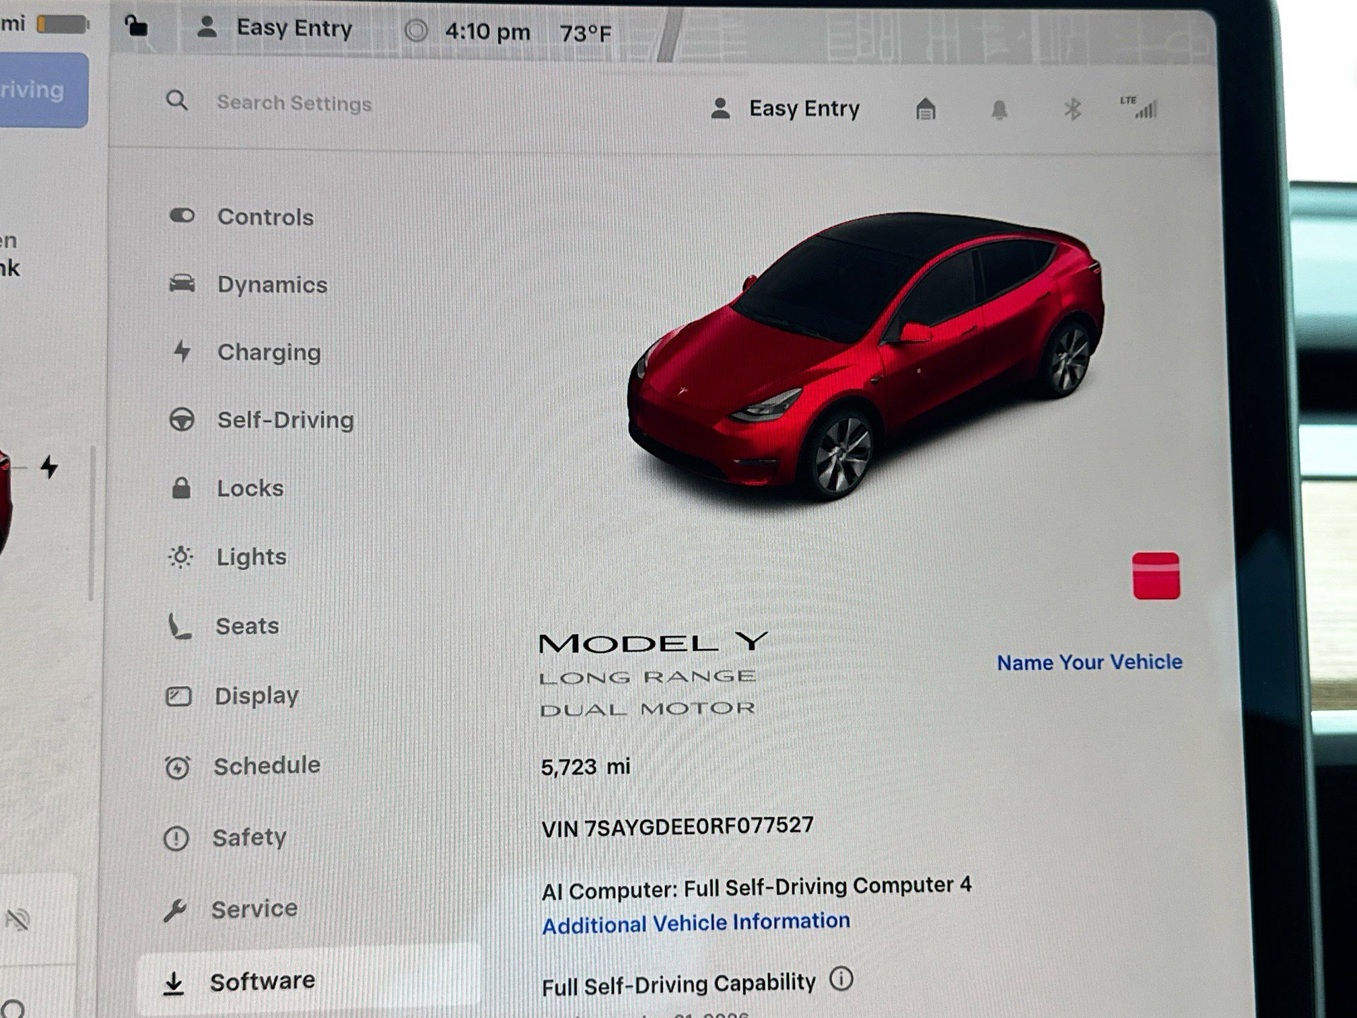Tap Full Self-Driving Capability info icon
1357x1018 pixels.
(x=841, y=979)
